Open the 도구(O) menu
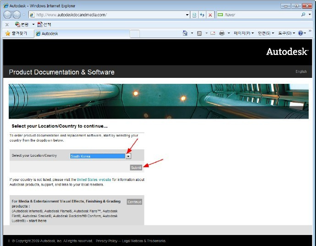This screenshot has width=316, height=246. [287, 33]
